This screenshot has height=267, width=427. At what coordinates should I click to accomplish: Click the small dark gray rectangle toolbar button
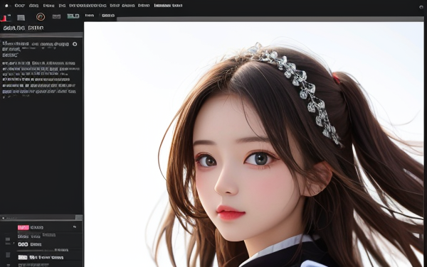pyautogui.click(x=56, y=16)
